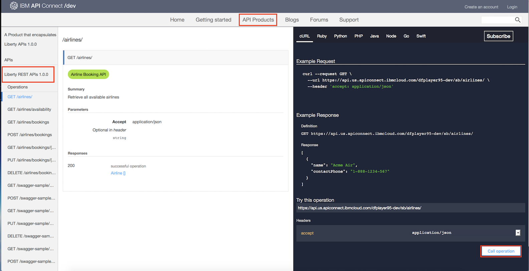
Task: Open the Support page
Action: tap(349, 20)
